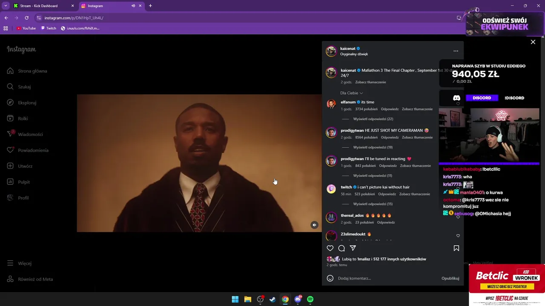Open the Więcej menu
Image resolution: width=545 pixels, height=306 pixels.
pos(19,263)
